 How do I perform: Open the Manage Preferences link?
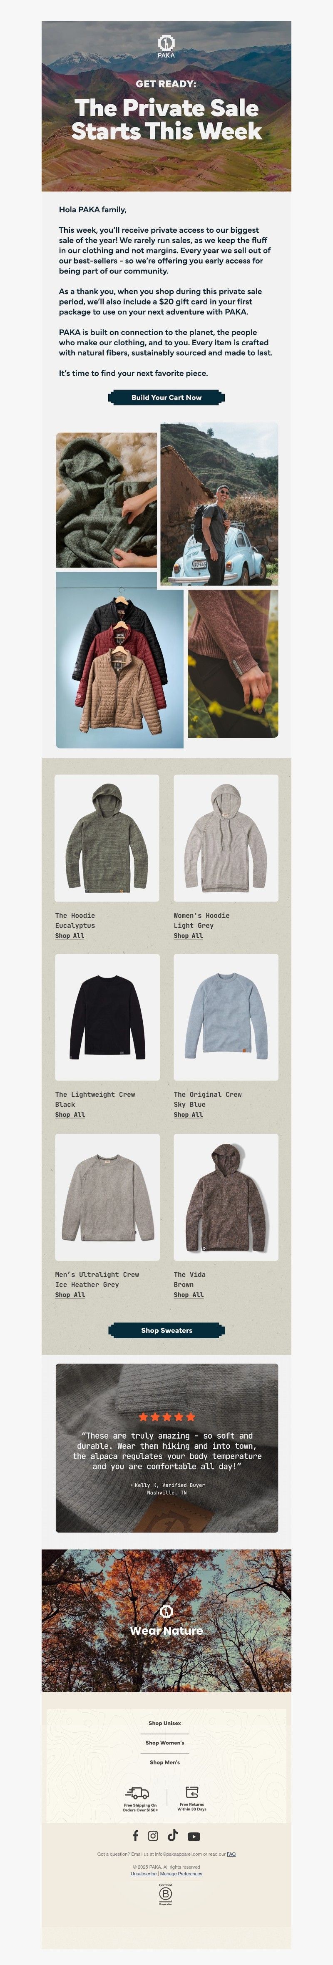point(181,1874)
